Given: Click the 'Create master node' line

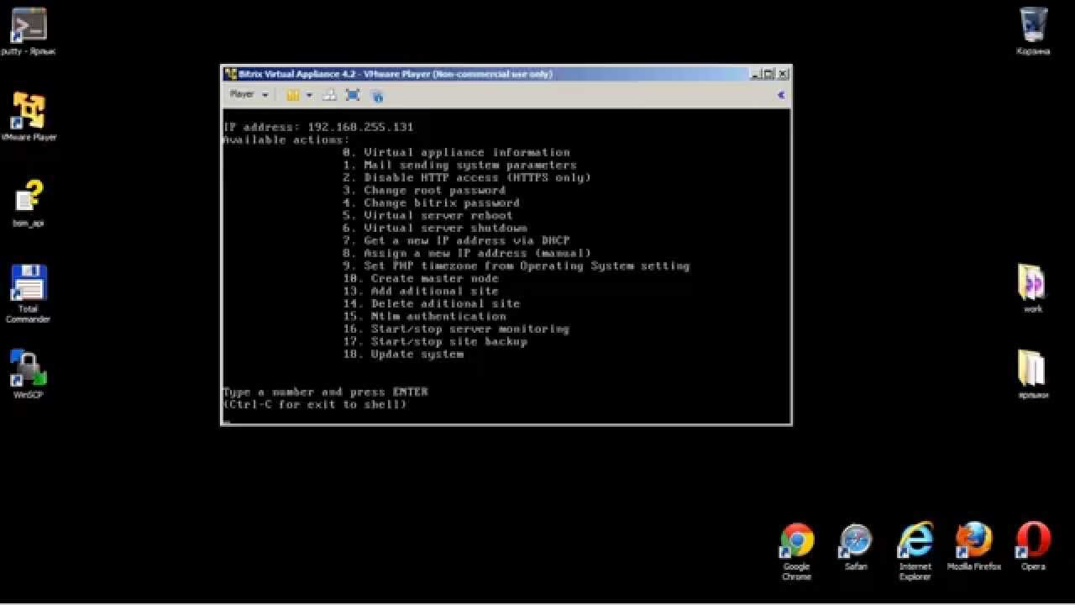Looking at the screenshot, I should [x=421, y=278].
